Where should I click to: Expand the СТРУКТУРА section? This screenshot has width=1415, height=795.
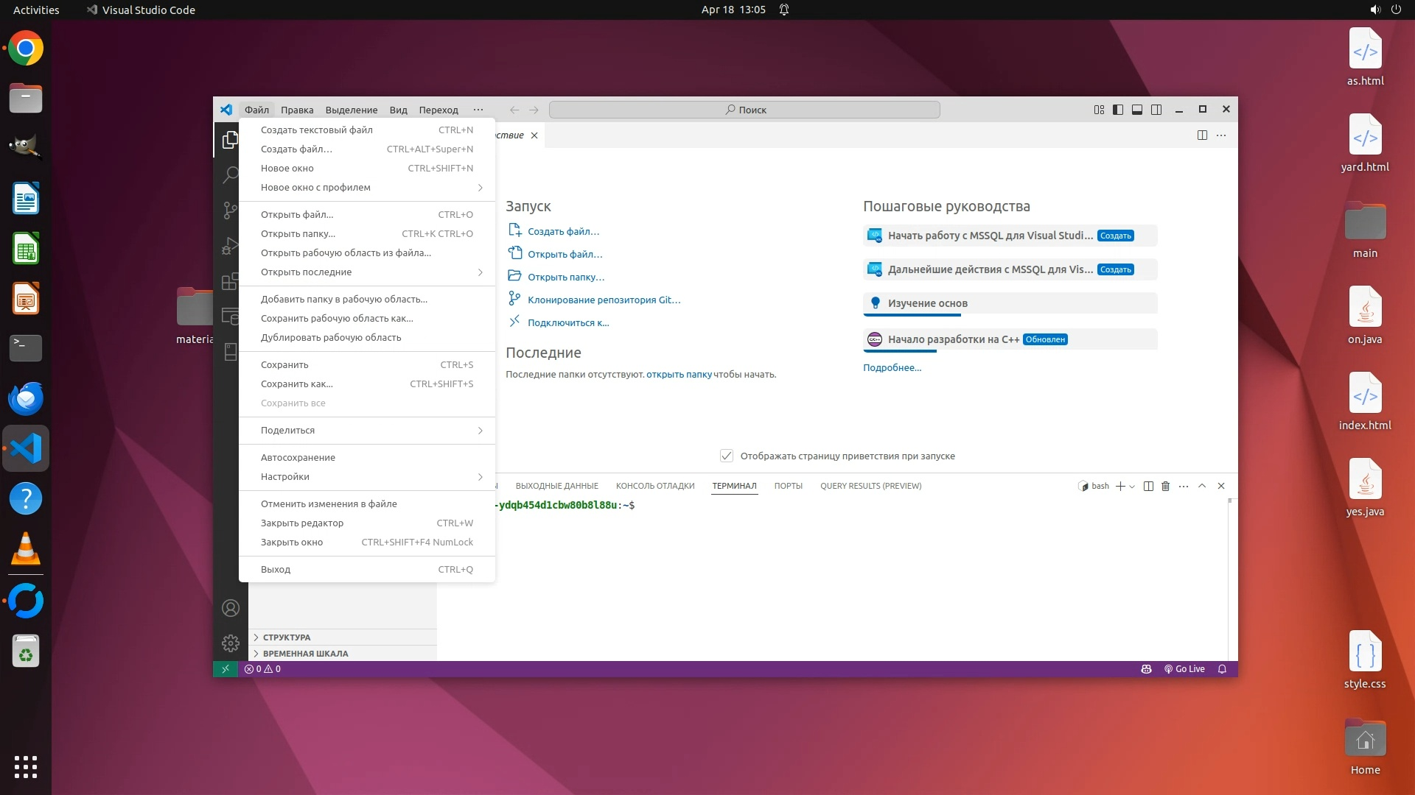click(287, 637)
